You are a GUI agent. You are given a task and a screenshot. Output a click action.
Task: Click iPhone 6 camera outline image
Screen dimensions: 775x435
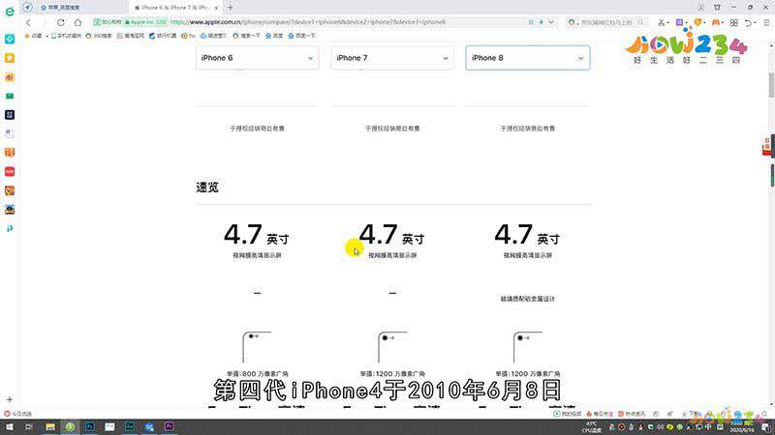pos(257,347)
